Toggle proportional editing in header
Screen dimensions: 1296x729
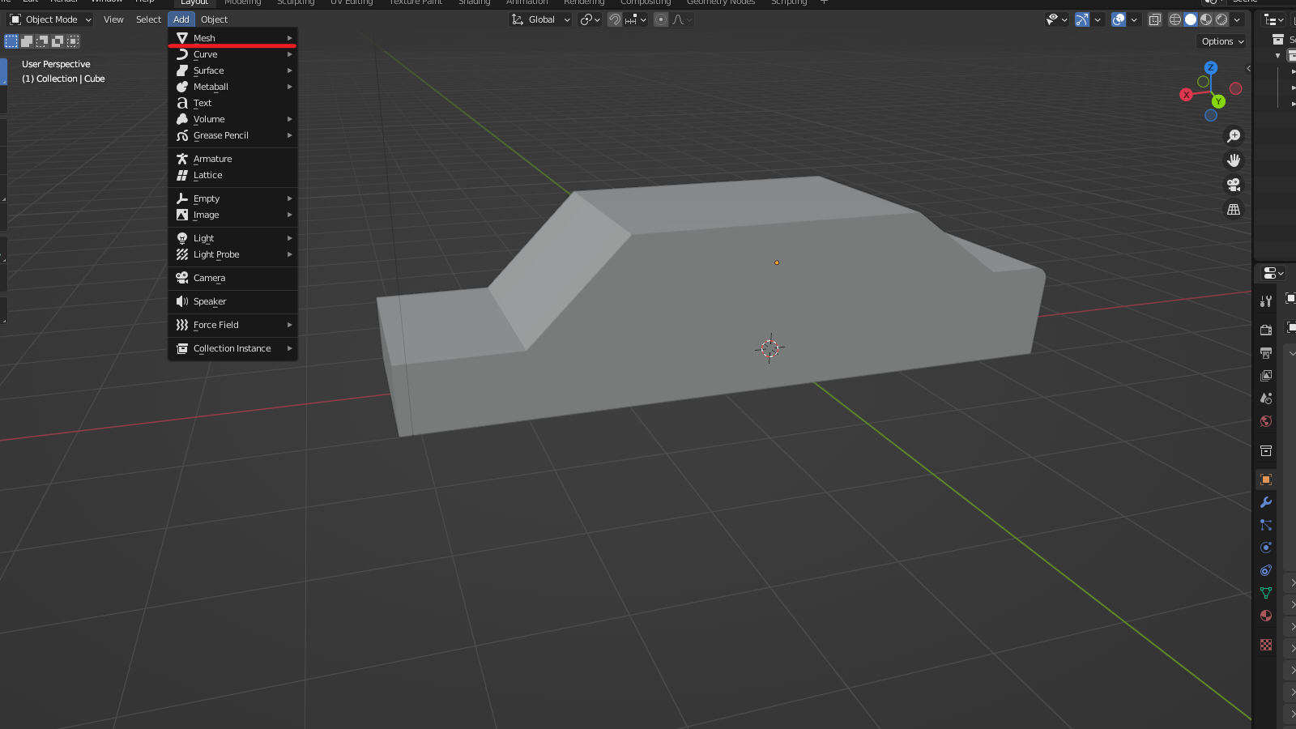pos(661,19)
